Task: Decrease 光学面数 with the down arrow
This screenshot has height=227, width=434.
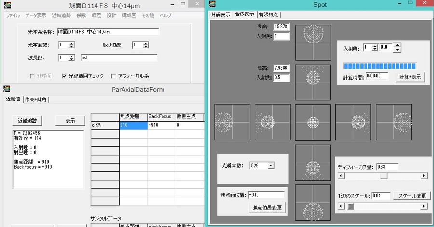Action: click(x=72, y=46)
